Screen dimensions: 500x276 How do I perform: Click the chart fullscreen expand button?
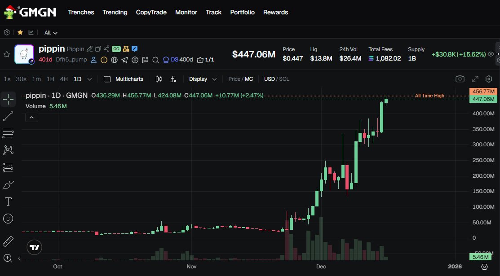pyautogui.click(x=475, y=79)
